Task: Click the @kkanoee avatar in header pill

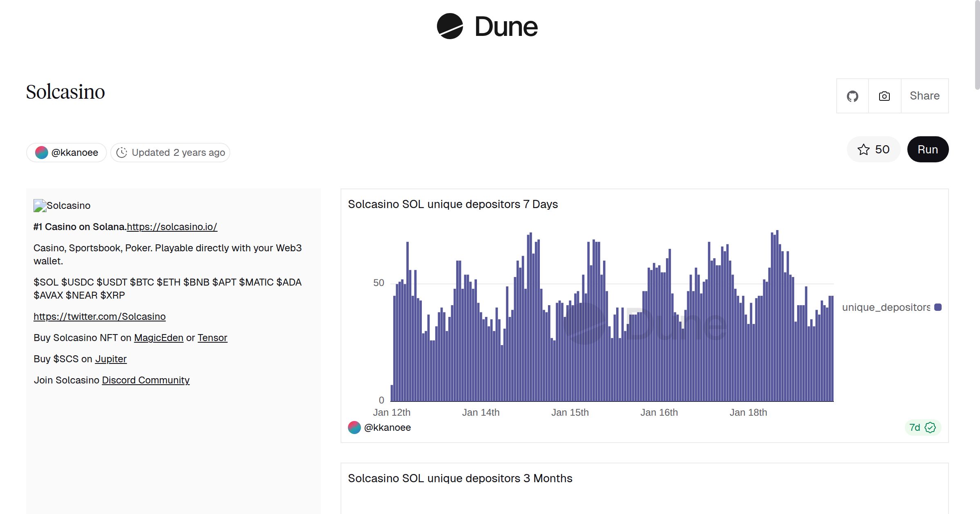Action: (x=42, y=153)
